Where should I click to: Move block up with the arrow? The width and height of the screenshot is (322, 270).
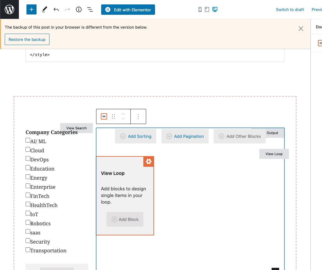click(123, 114)
